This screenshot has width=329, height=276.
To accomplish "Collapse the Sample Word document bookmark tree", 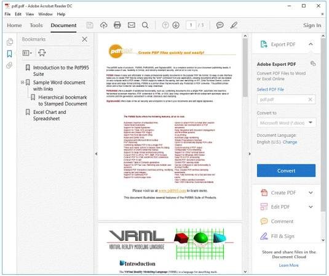I will (x=23, y=83).
